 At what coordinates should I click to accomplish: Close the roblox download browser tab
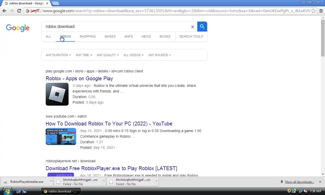pyautogui.click(x=47, y=3)
